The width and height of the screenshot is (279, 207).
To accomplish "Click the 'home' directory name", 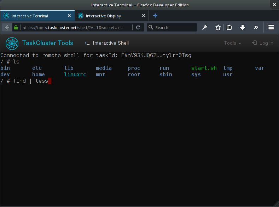I will (39, 74).
